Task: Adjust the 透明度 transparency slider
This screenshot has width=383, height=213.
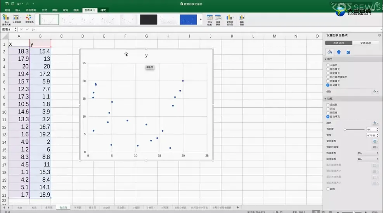Action: (x=354, y=129)
